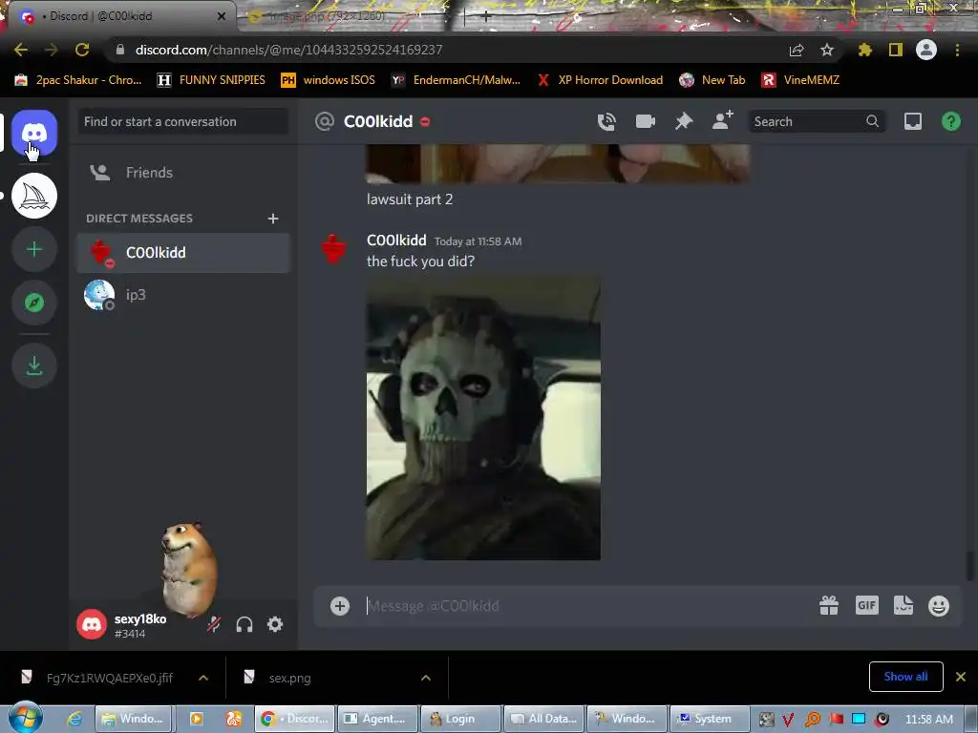Click the Message @C00lkidd input box
Image resolution: width=978 pixels, height=733 pixels.
[x=586, y=606]
